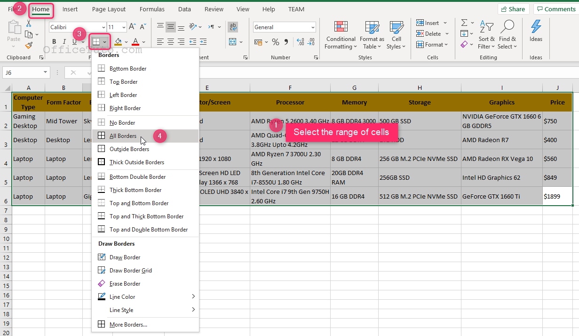Apply Comma Style format
This screenshot has width=579, height=336.
(x=286, y=42)
